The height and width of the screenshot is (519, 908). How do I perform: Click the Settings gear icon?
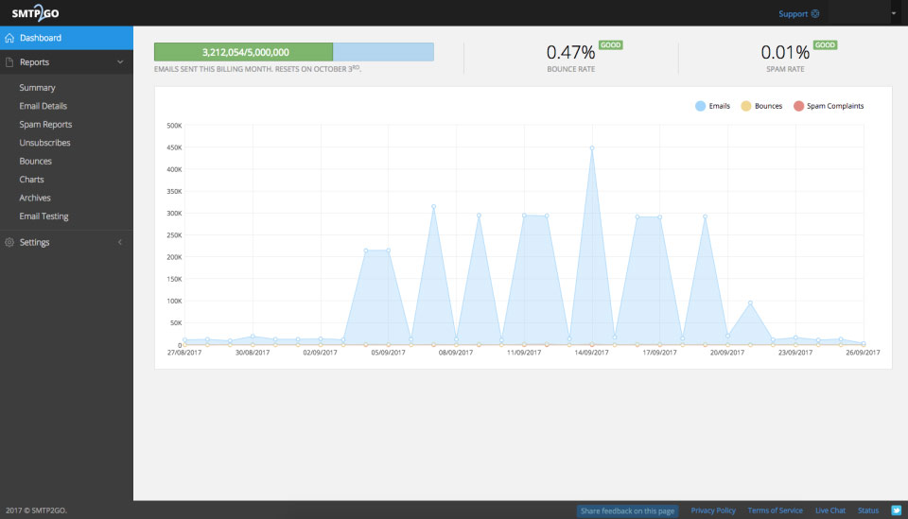coord(9,243)
